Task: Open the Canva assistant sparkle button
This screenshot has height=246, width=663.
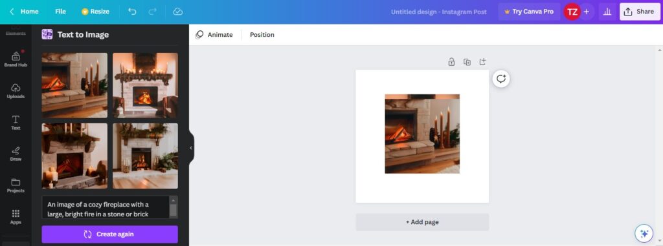Action: (644, 233)
